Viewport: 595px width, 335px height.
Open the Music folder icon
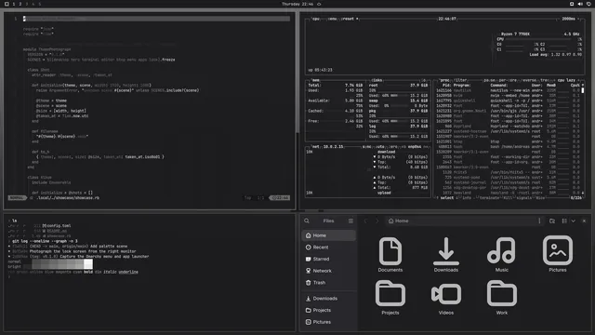502,254
